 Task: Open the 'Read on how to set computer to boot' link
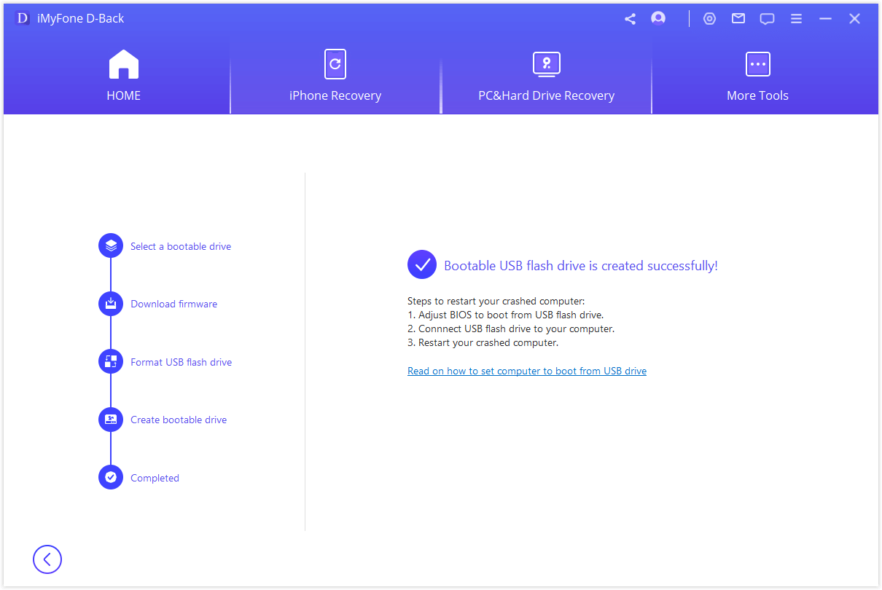[527, 371]
